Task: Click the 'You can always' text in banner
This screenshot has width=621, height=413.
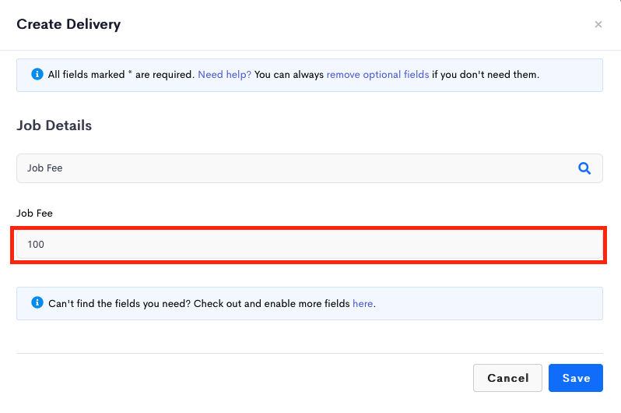Action: tap(289, 75)
